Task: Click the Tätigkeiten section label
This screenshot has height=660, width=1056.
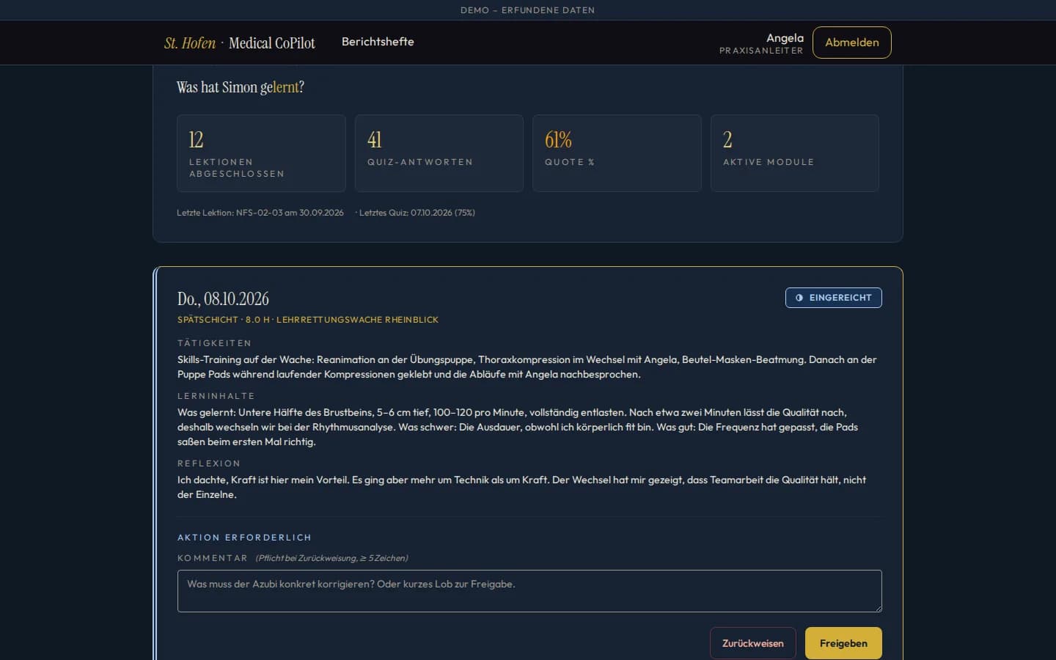Action: (214, 343)
